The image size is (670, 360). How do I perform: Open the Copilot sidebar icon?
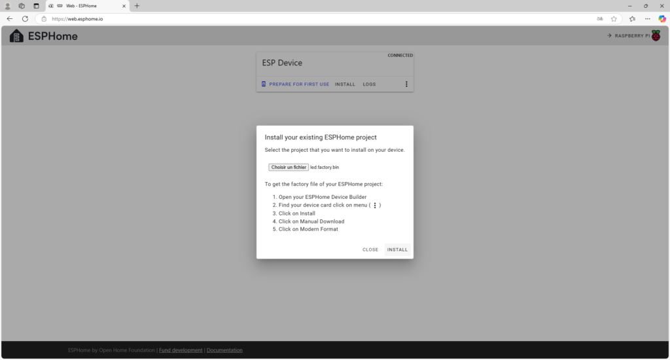(x=662, y=19)
